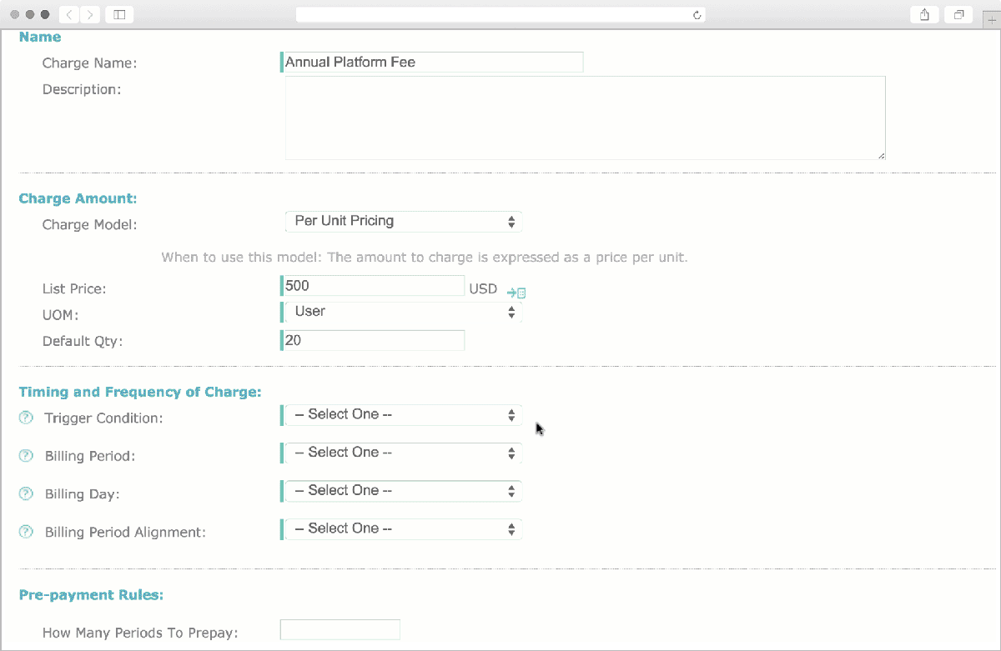This screenshot has width=1001, height=651.
Task: Click the Safari forward arrow
Action: (89, 14)
